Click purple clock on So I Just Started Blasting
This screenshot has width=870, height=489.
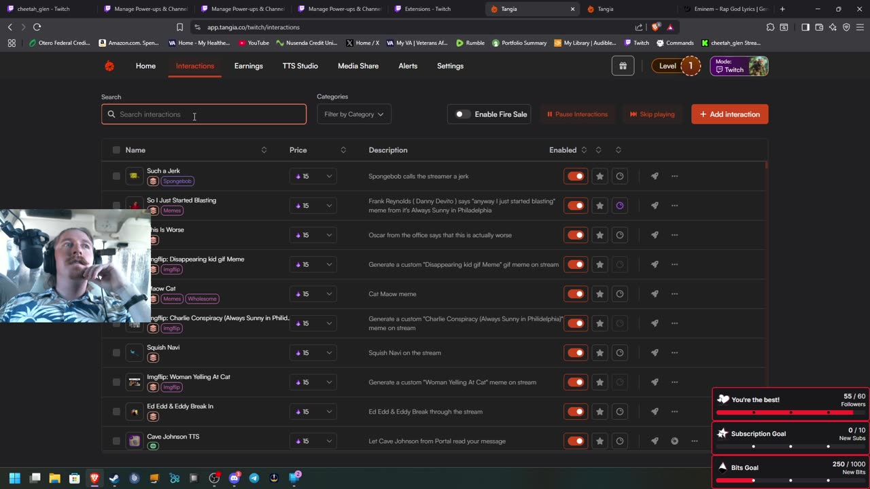coord(620,206)
